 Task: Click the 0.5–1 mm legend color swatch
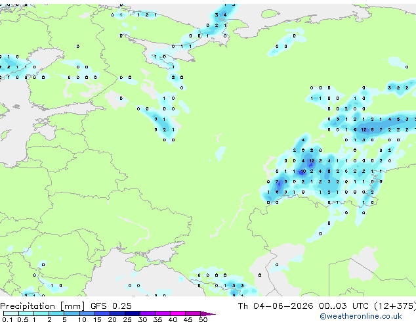pyautogui.click(x=26, y=313)
